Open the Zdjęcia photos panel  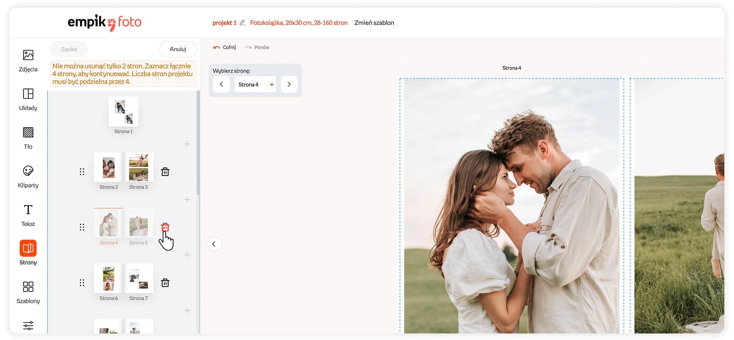coord(28,60)
